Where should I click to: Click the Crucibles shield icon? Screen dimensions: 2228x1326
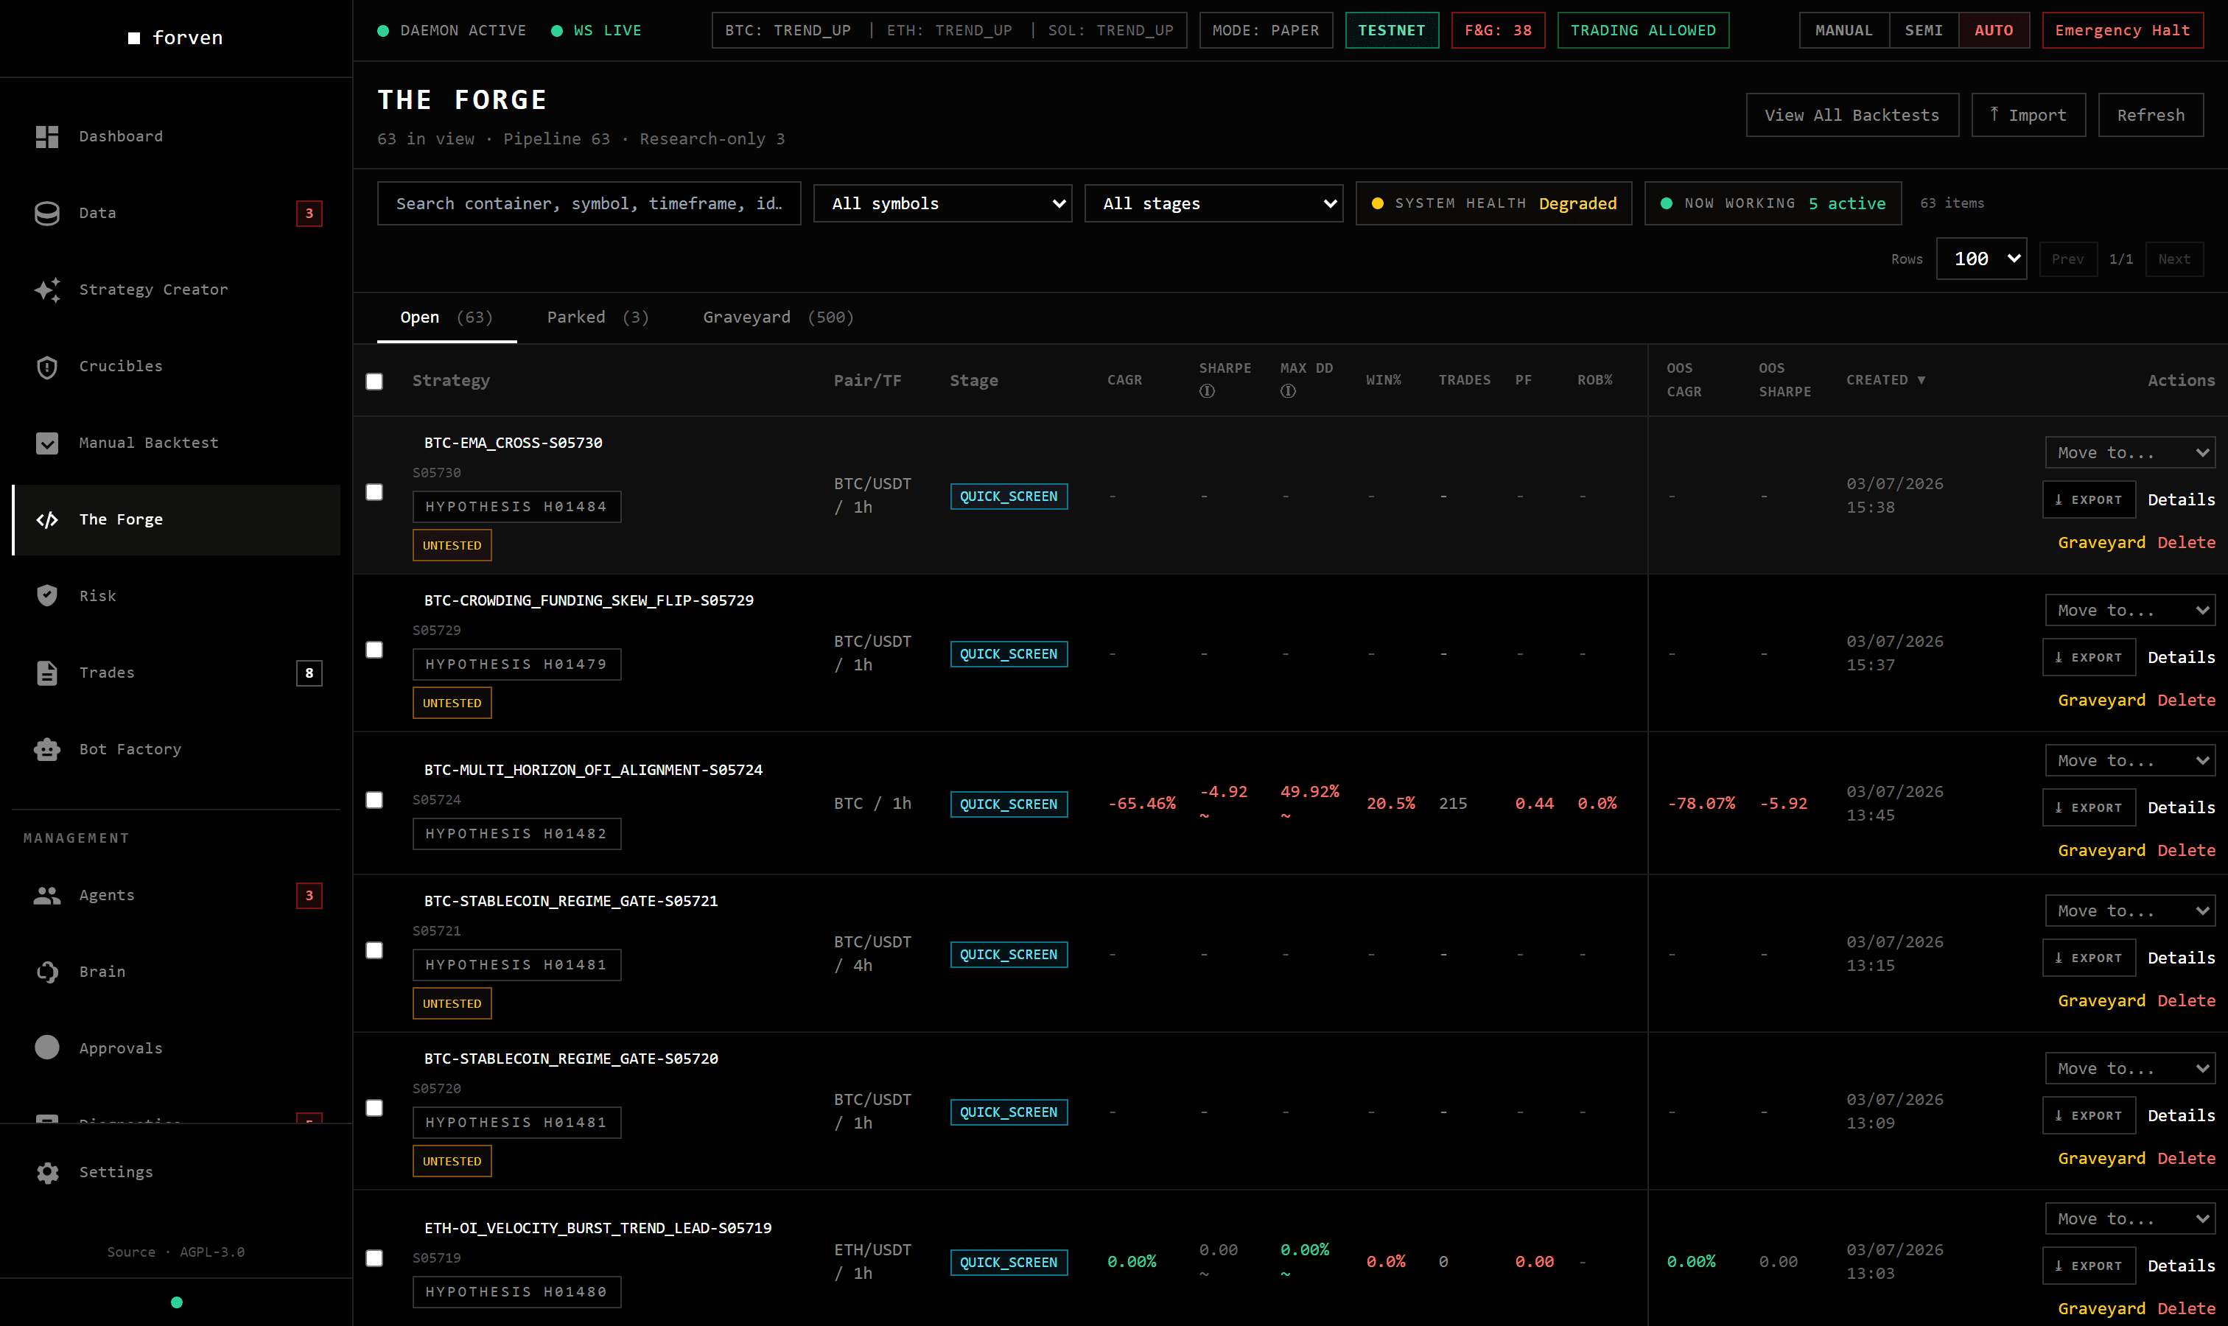[x=46, y=368]
